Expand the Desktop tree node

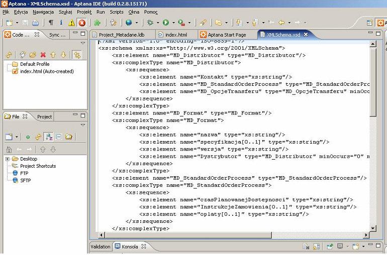click(8, 159)
